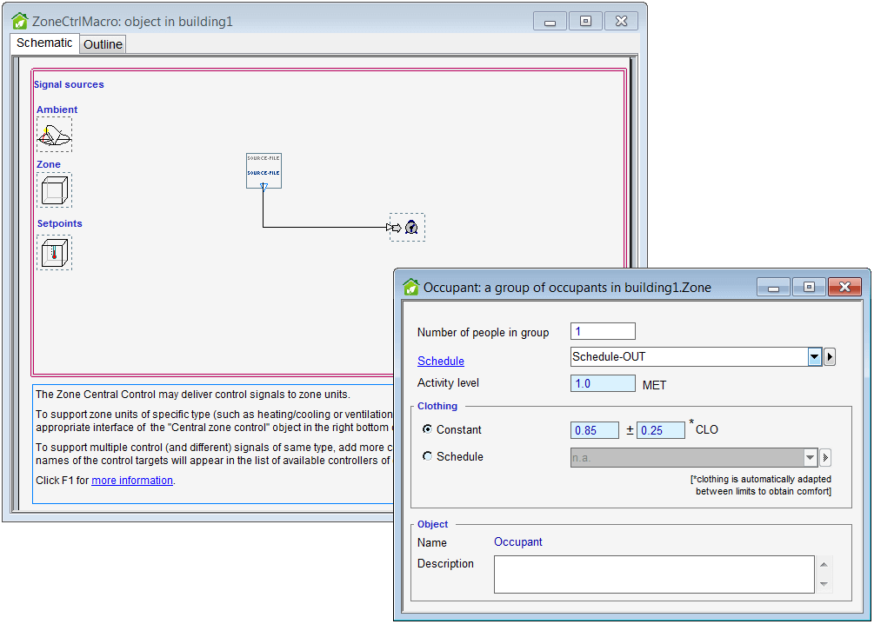Open the more information link

132,480
